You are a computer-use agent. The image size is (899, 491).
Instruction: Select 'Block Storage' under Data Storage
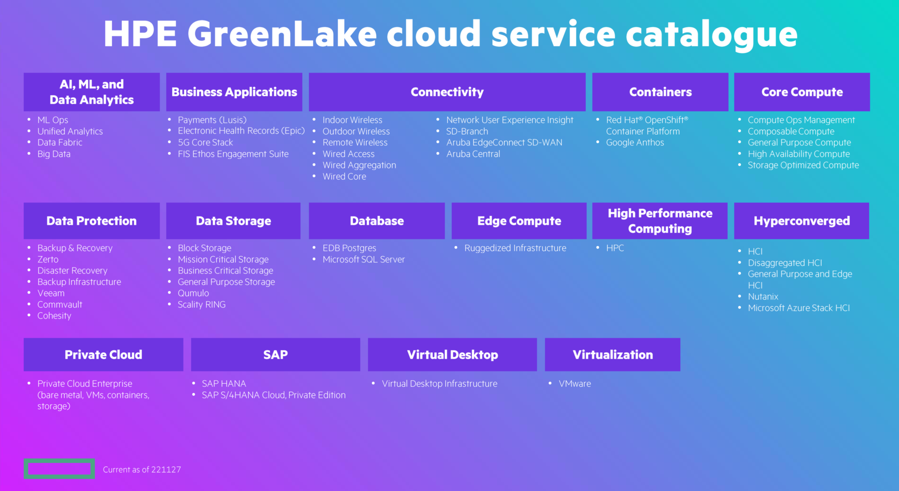(205, 248)
